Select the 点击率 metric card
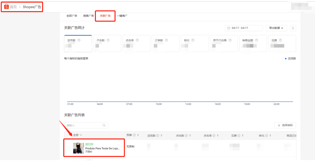315x161 pixels. click(x=136, y=43)
